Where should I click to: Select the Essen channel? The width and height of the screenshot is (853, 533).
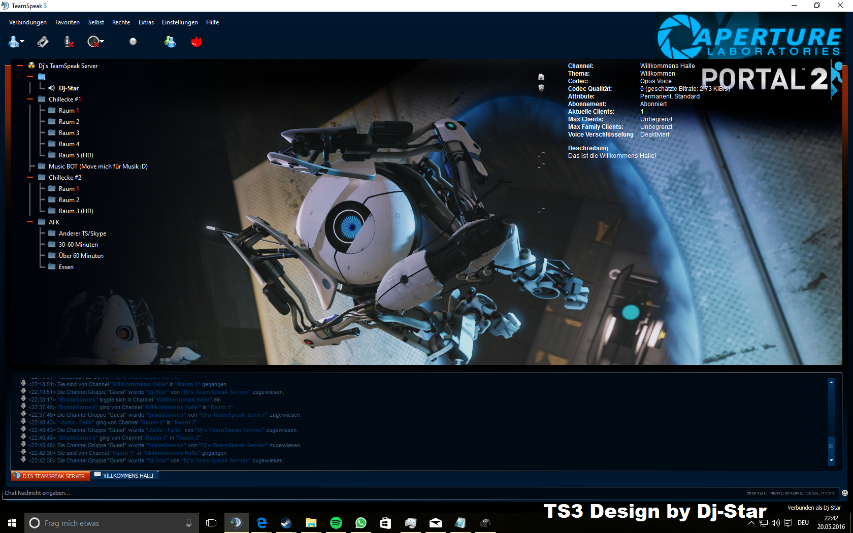pyautogui.click(x=66, y=266)
